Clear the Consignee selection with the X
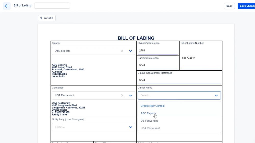255x143 pixels. pyautogui.click(x=122, y=95)
